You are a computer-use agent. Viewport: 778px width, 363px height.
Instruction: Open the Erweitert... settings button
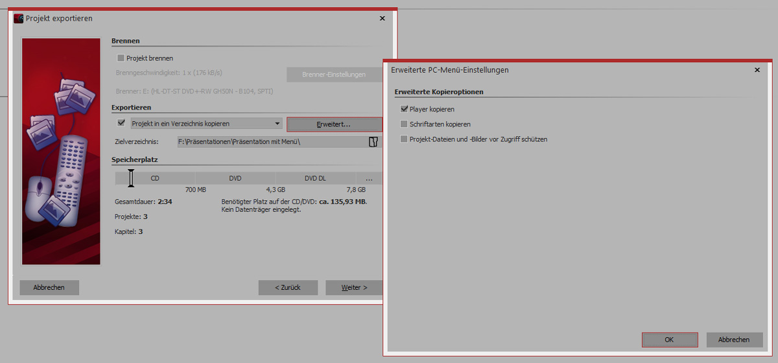click(334, 124)
